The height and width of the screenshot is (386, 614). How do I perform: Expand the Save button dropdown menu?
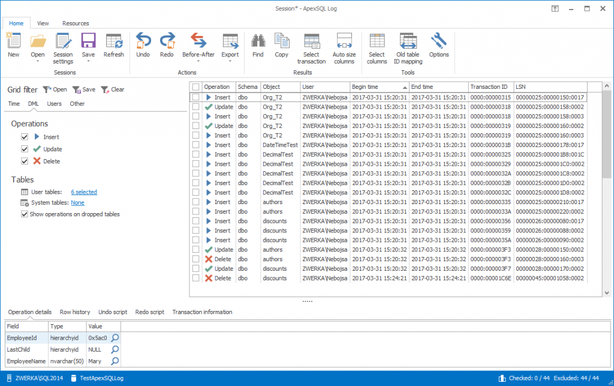(88, 61)
